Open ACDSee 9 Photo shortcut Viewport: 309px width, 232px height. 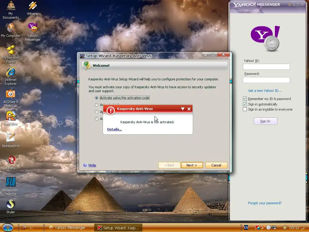point(11,98)
